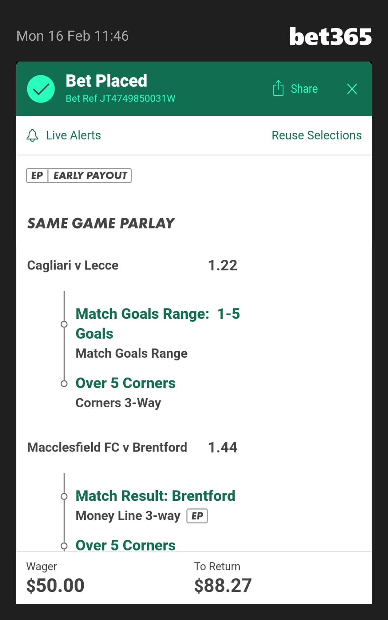Select the Cagliari v Lecce match row
This screenshot has height=620, width=388.
tap(73, 266)
